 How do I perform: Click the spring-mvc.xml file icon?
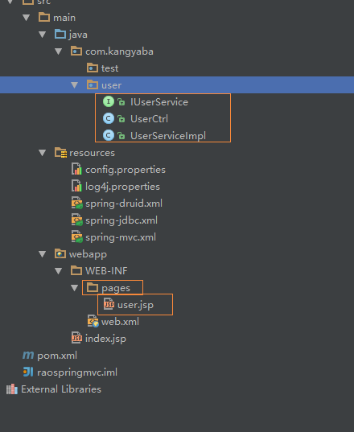[77, 237]
